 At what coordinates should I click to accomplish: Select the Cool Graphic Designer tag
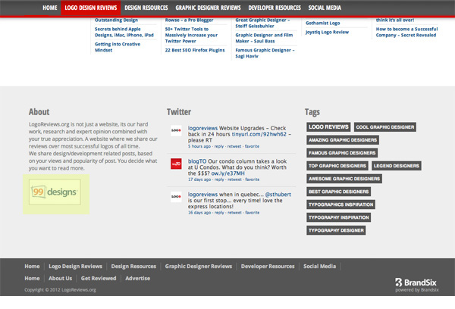[x=385, y=127]
